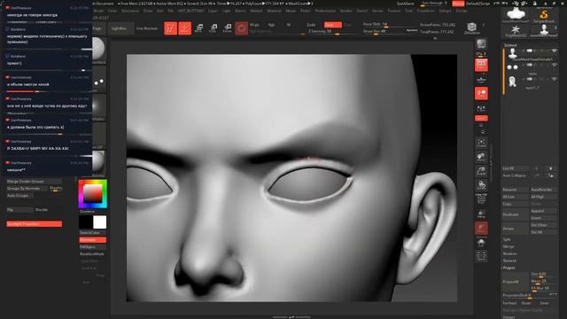The image size is (567, 319).
Task: Select the Scale transform button
Action: tap(213, 28)
